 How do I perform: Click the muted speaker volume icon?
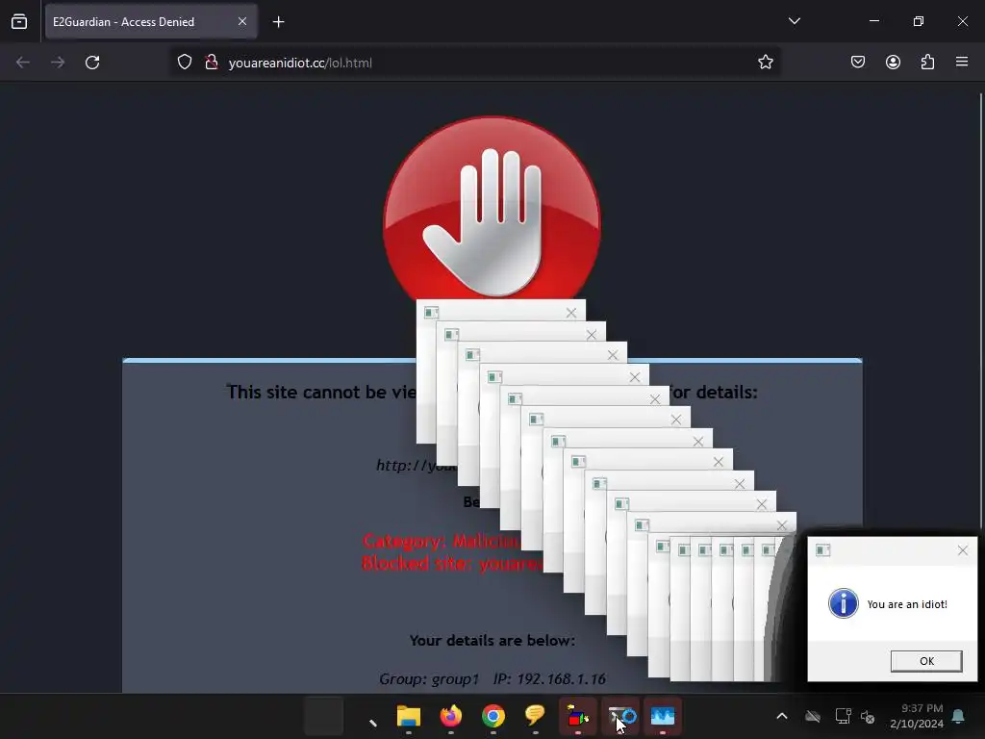tap(868, 716)
